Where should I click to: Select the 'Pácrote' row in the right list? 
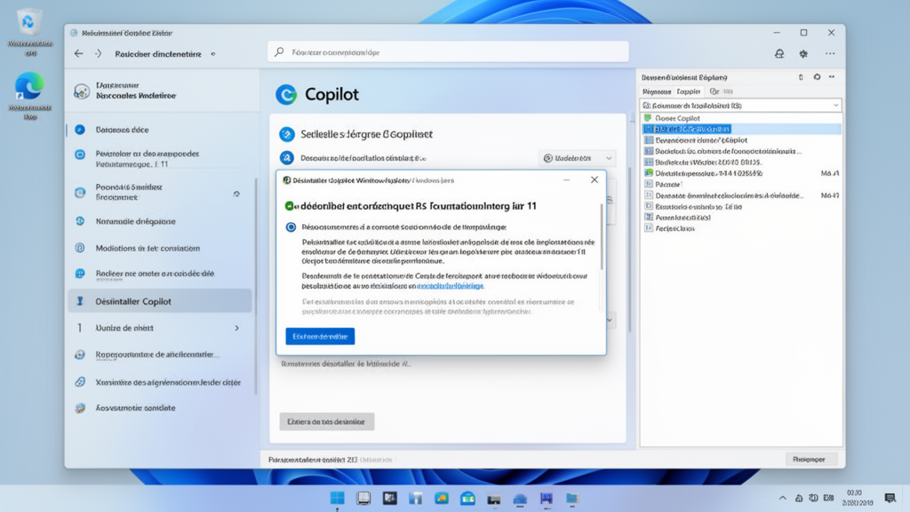[742, 184]
